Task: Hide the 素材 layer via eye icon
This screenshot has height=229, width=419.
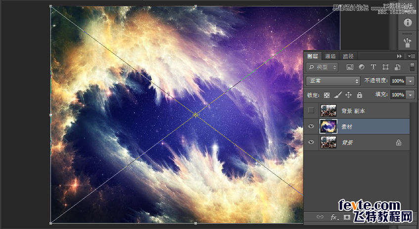Action: tap(311, 127)
